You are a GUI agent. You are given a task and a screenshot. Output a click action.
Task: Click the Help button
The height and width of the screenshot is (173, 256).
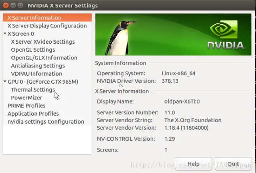193,164
